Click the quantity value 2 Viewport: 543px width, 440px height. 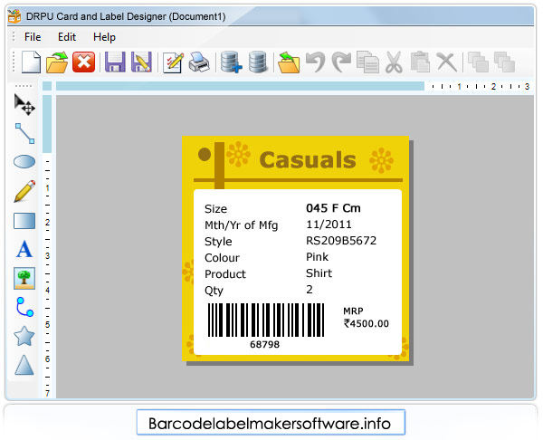[x=310, y=290]
